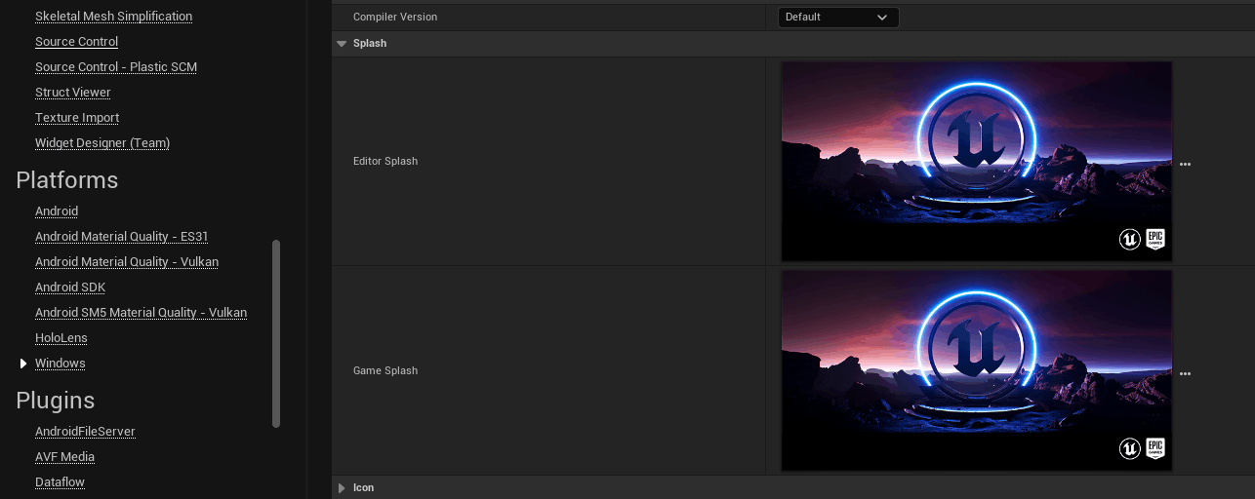1255x499 pixels.
Task: Click the sidebar vertical scrollbar
Action: [276, 333]
